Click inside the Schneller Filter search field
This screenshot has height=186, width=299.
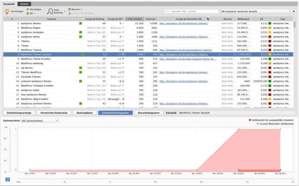click(x=193, y=11)
